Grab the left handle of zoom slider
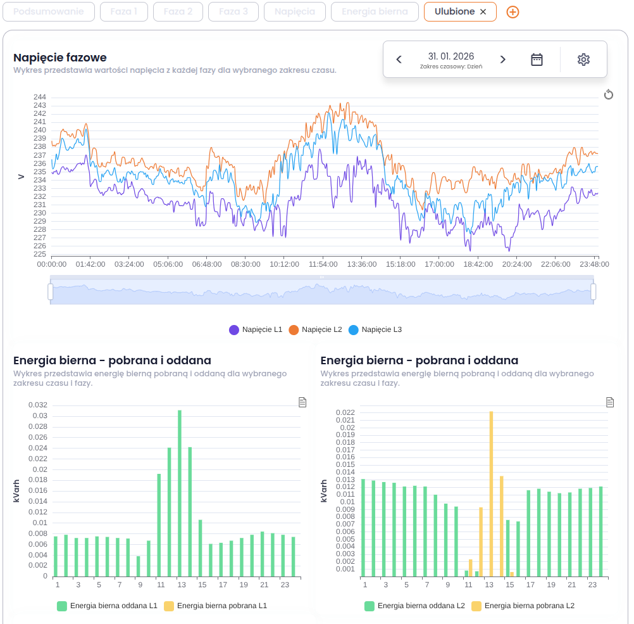This screenshot has height=624, width=634. click(50, 291)
